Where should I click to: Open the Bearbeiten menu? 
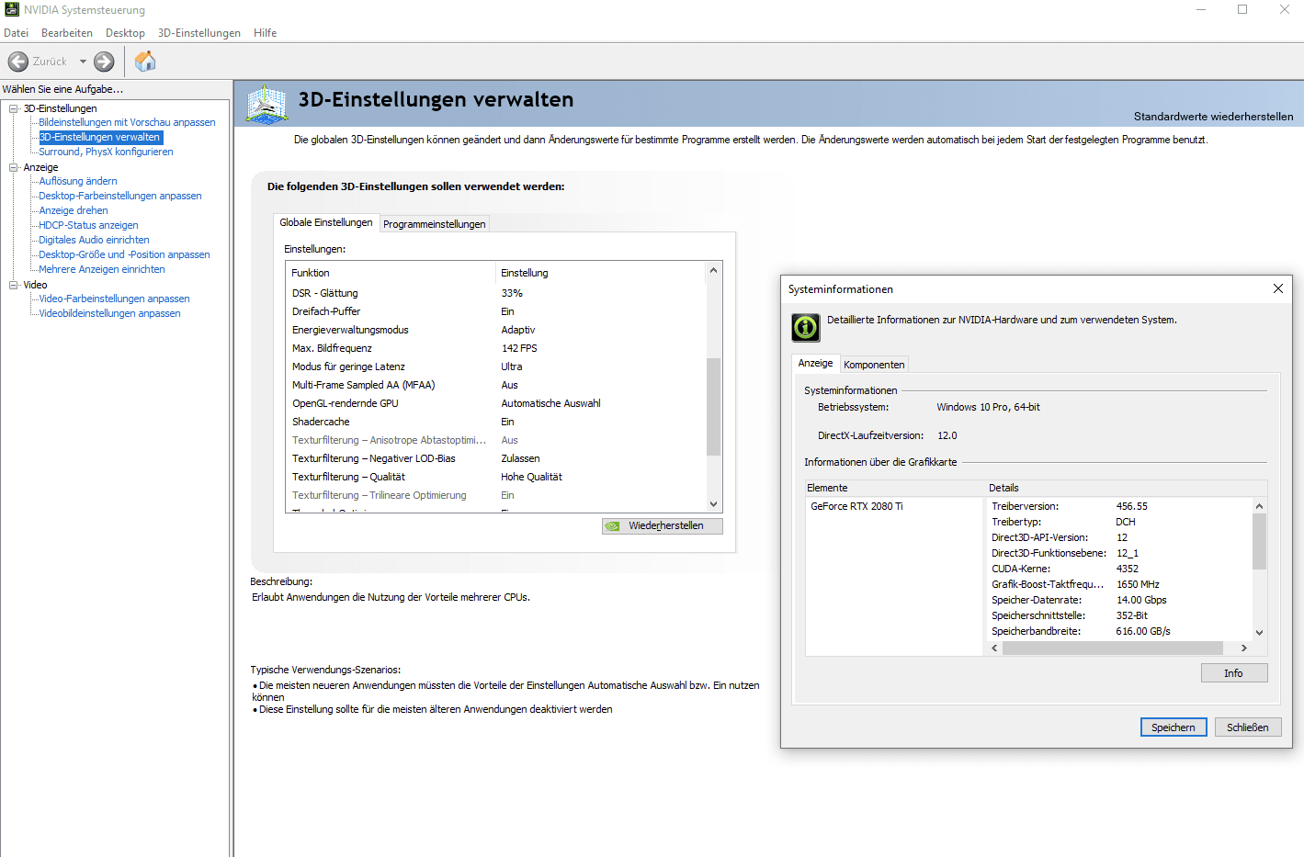coord(67,33)
